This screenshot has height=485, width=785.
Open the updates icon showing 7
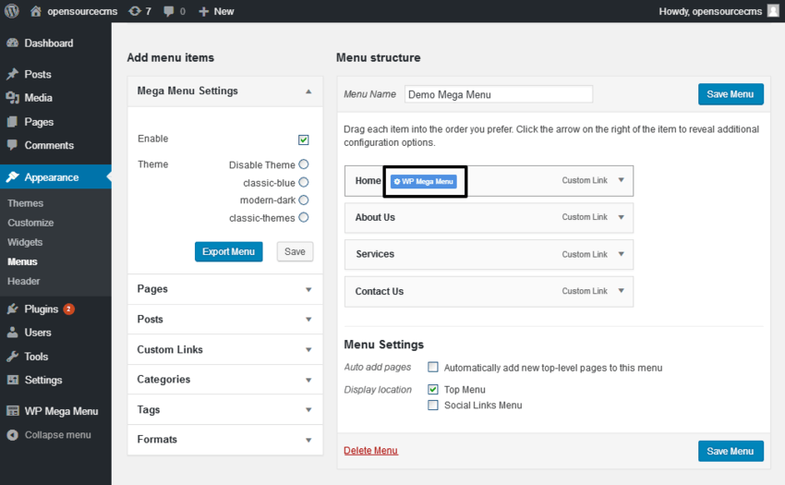coord(135,11)
